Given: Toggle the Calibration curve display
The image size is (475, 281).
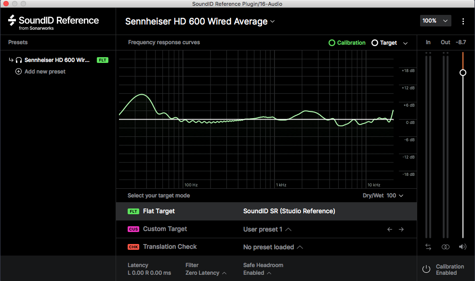Looking at the screenshot, I should (x=347, y=43).
